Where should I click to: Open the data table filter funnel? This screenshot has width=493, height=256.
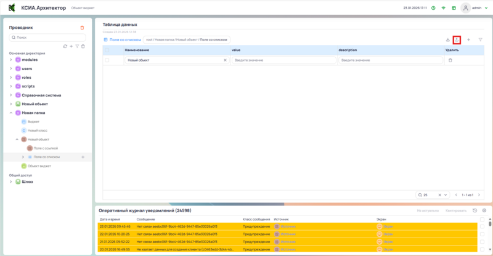[481, 40]
